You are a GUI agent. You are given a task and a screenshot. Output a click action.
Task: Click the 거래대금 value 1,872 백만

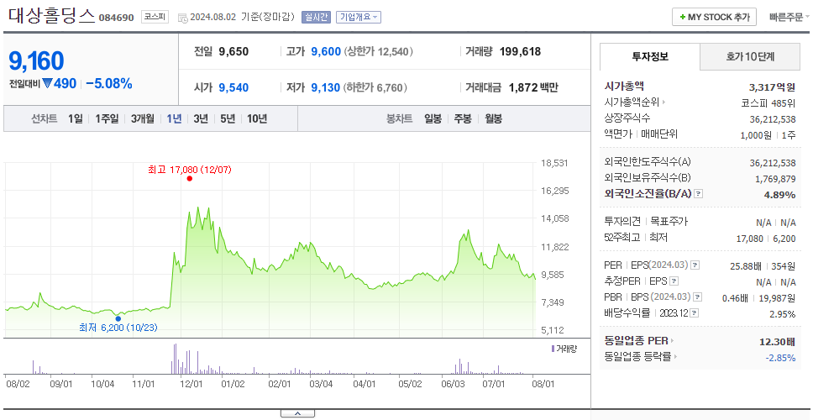coord(533,87)
